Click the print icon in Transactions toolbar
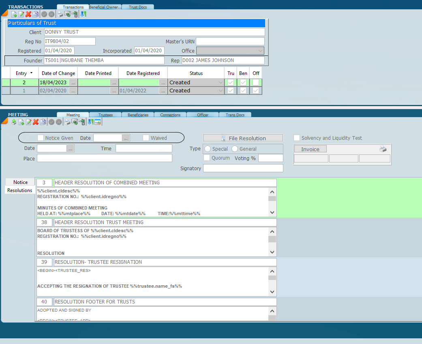 (60, 14)
